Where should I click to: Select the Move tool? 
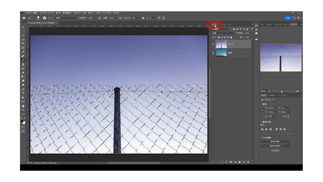click(x=23, y=27)
